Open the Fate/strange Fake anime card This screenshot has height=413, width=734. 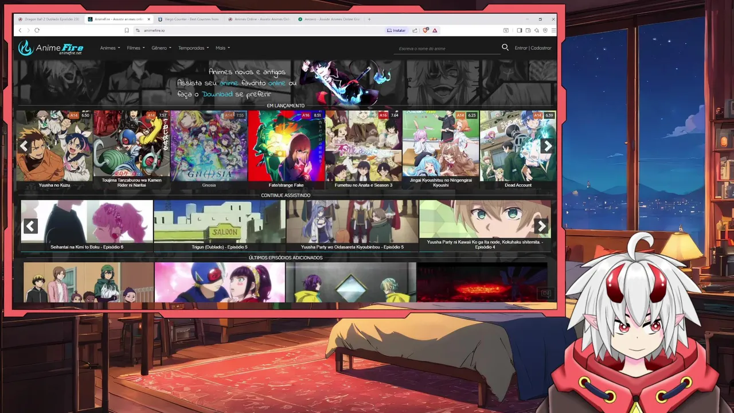[x=286, y=150]
